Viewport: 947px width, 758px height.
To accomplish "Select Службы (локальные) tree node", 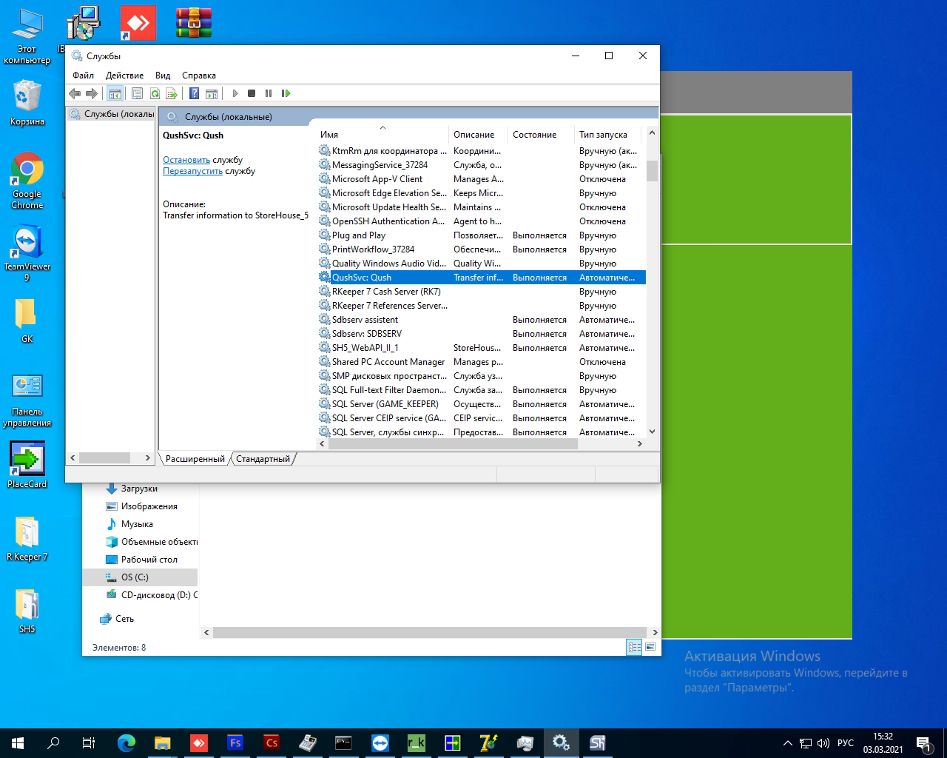I will point(112,114).
